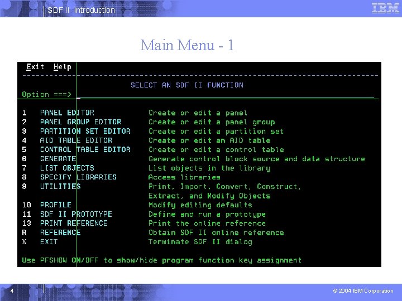
Task: Click description 'Create or edit an AID table'
Action: click(x=209, y=140)
